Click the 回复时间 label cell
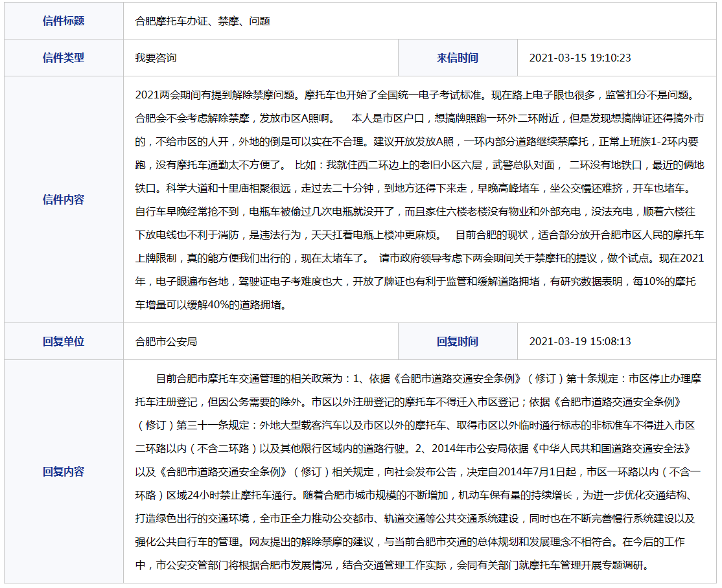The width and height of the screenshot is (722, 588). tap(457, 341)
